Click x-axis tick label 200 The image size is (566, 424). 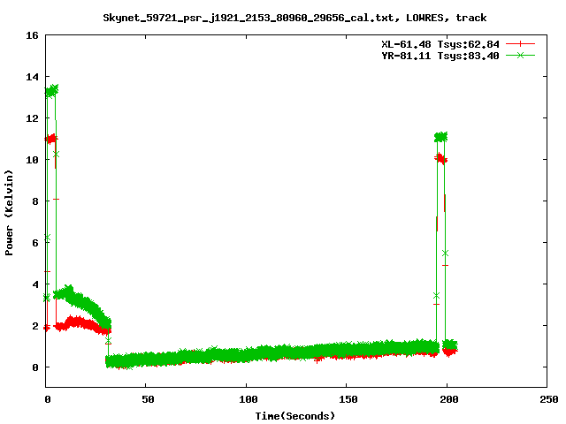(x=448, y=399)
